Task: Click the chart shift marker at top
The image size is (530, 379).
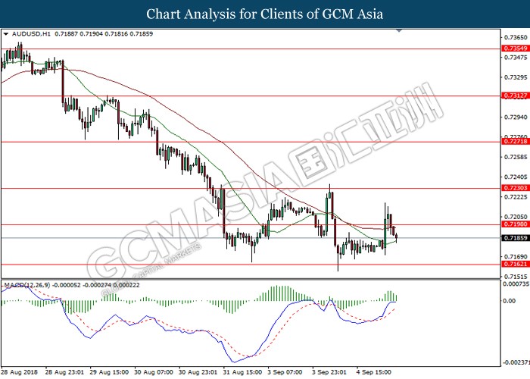Action: coord(399,30)
